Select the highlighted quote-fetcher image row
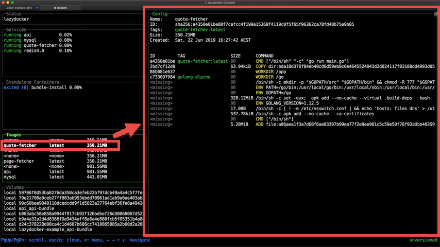The image size is (440, 247). point(61,146)
